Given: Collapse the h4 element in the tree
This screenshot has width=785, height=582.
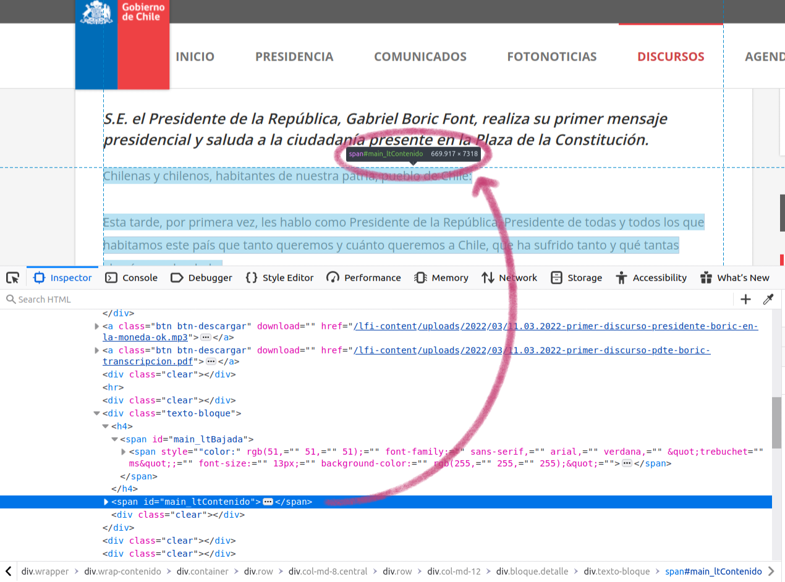Looking at the screenshot, I should pyautogui.click(x=105, y=426).
